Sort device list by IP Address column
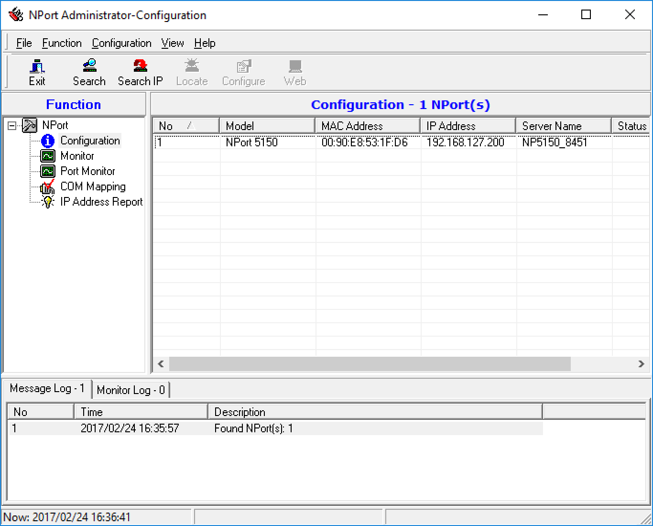 [468, 126]
